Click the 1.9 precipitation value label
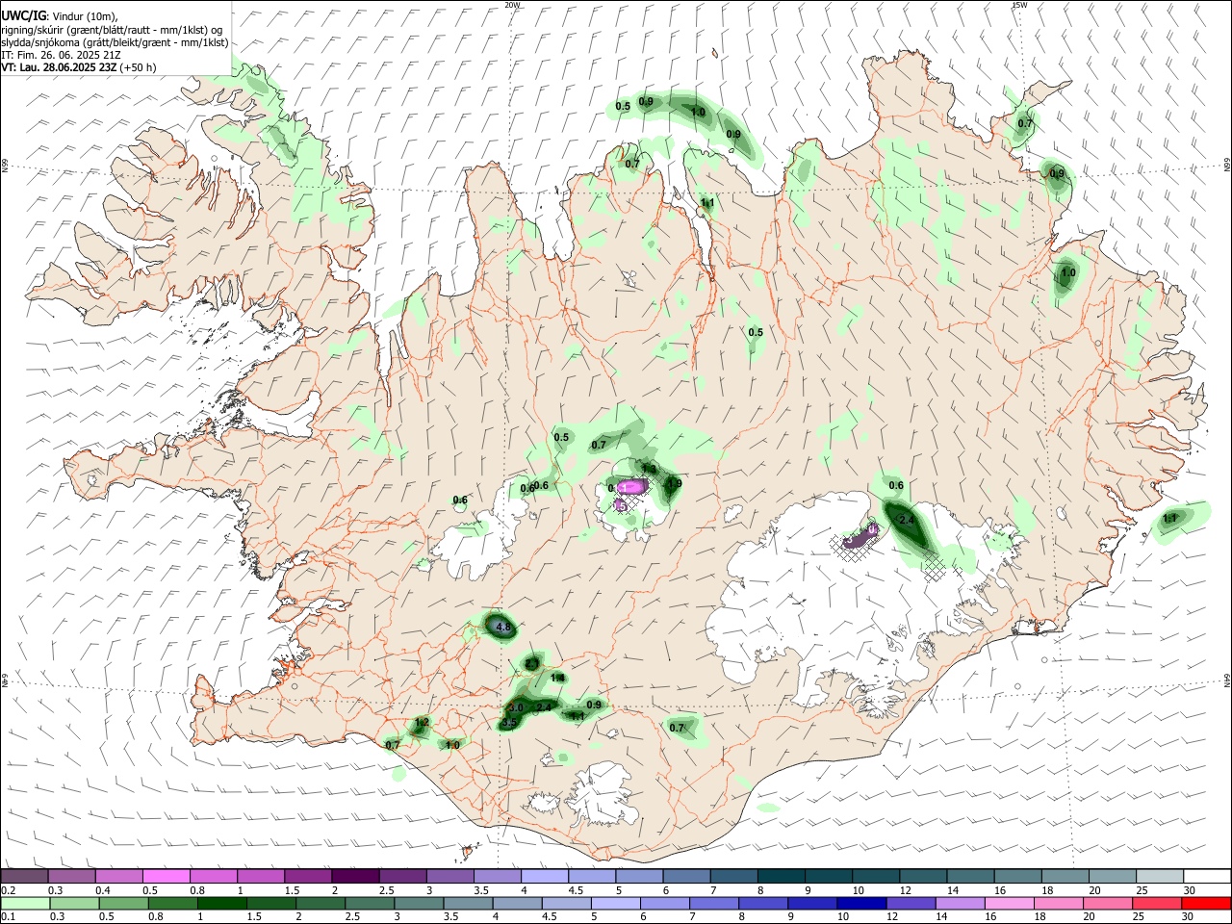Viewport: 1232px width, 924px height. pos(674,484)
